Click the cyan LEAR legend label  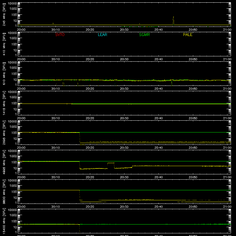point(102,35)
